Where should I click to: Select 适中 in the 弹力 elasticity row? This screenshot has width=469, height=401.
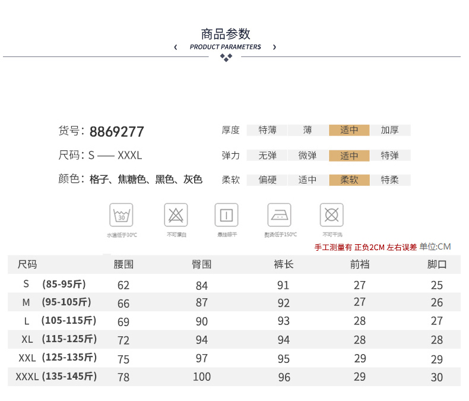[x=349, y=156]
